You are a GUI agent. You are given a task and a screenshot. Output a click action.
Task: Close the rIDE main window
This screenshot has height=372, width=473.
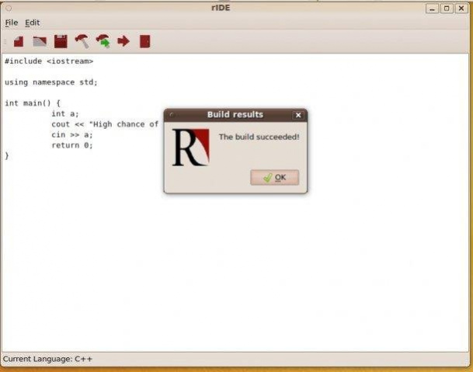(461, 9)
